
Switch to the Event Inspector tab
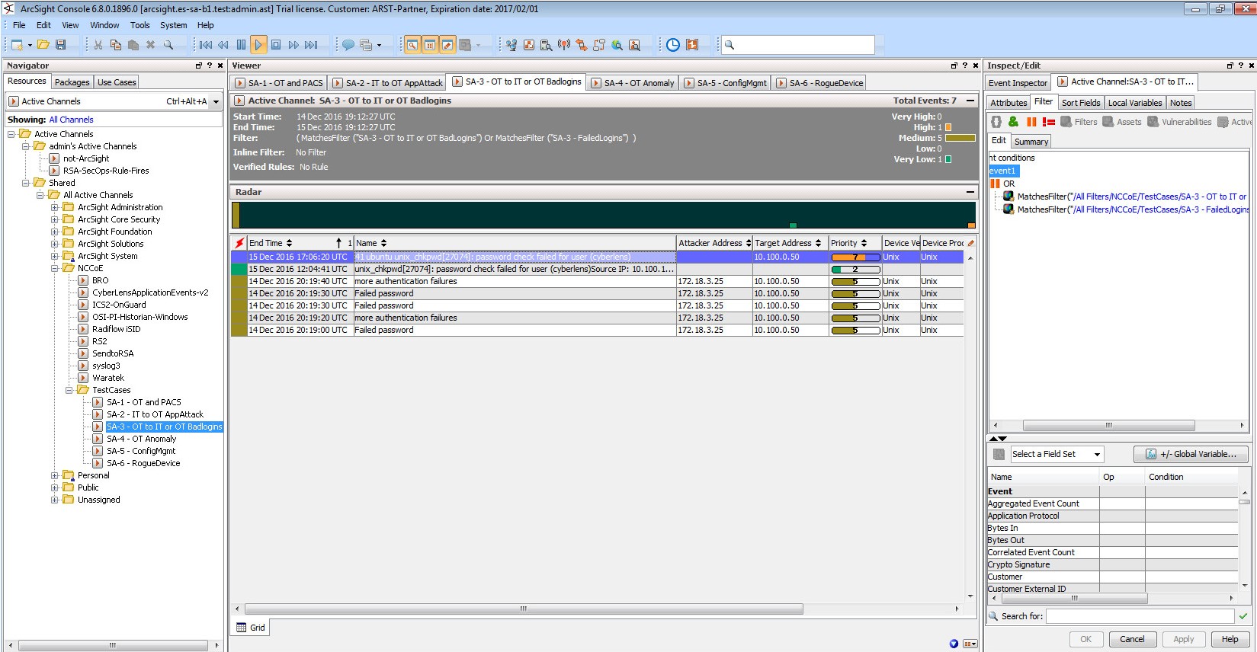(x=1018, y=83)
